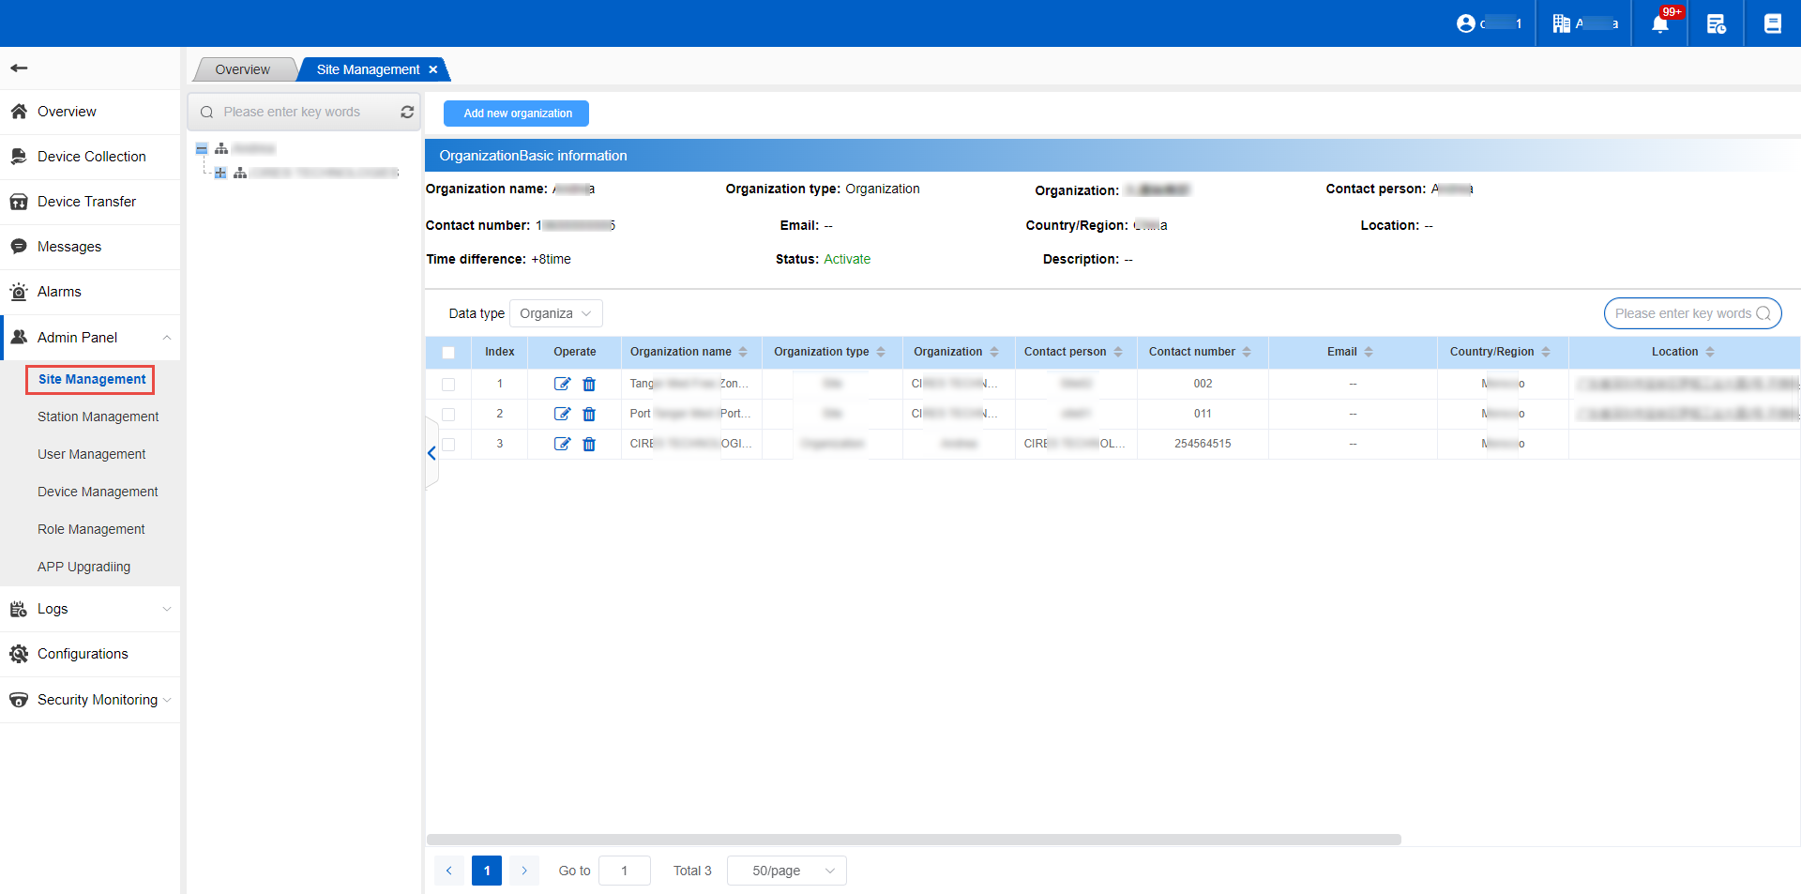The width and height of the screenshot is (1801, 894).
Task: Check the checkbox for row 2
Action: click(448, 415)
